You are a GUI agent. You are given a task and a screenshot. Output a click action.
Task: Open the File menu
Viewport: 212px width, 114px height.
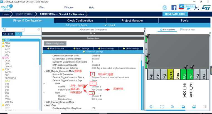(x=41, y=8)
